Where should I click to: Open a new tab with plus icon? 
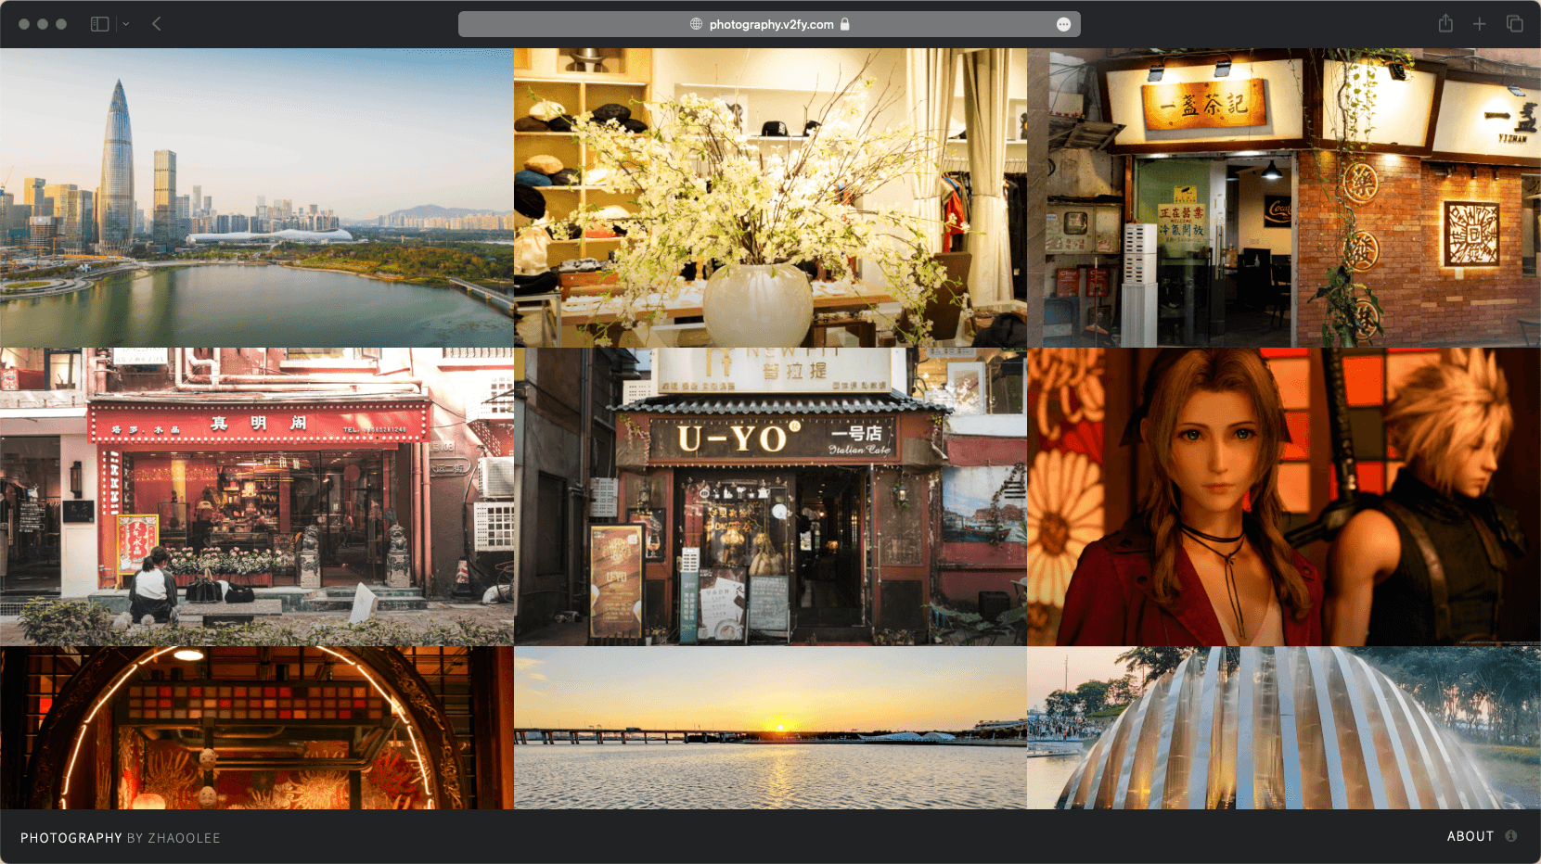coord(1480,24)
